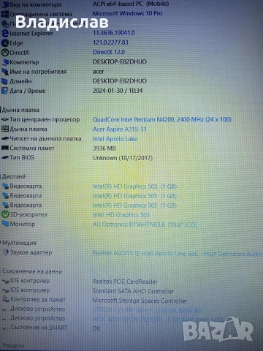Select the Standard SATA AHCI Controller value
Viewport: 263px width, 351px height.
(x=133, y=291)
